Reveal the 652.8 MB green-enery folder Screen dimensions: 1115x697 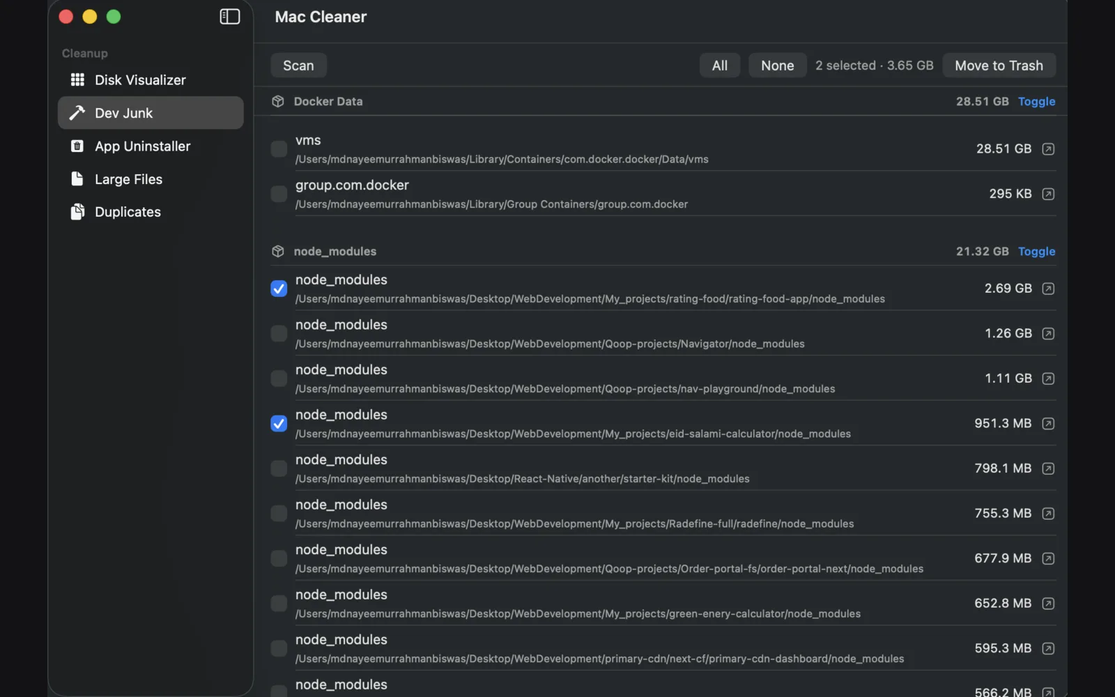coord(1048,604)
